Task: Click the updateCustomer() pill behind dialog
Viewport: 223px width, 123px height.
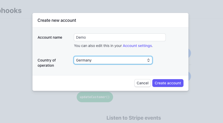Action: pyautogui.click(x=95, y=97)
